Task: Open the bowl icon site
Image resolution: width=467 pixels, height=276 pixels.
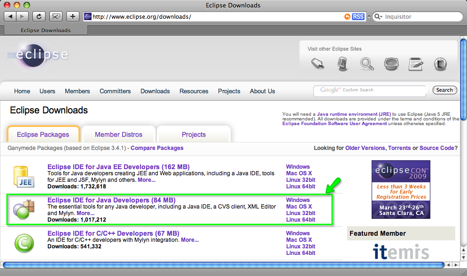Action: point(391,64)
